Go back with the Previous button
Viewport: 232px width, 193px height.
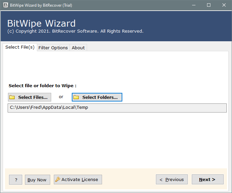pos(172,179)
